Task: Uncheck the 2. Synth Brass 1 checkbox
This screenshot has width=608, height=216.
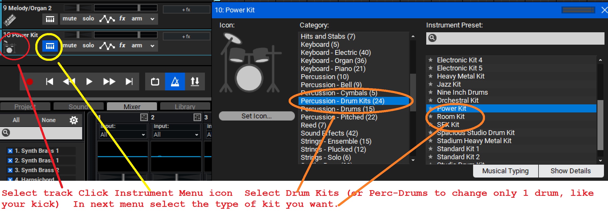Action: tap(10, 161)
